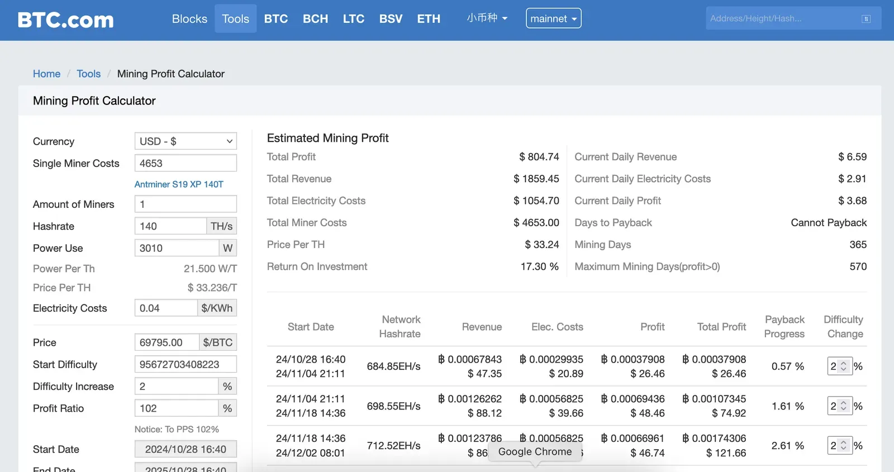Switch to BTC in the navbar
Viewport: 894px width, 472px height.
click(x=276, y=19)
